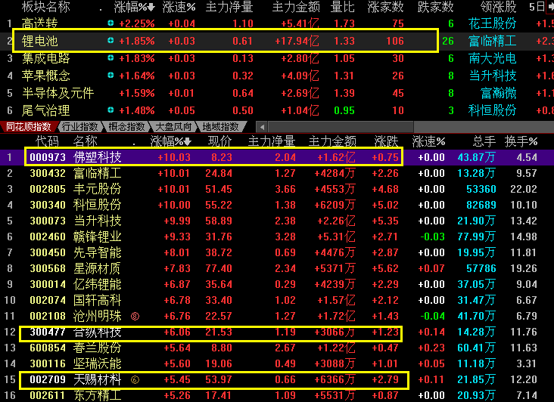Open leading stock 南大光电

point(492,58)
